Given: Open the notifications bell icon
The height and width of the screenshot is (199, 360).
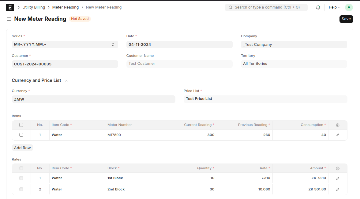Looking at the screenshot, I should 318,7.
